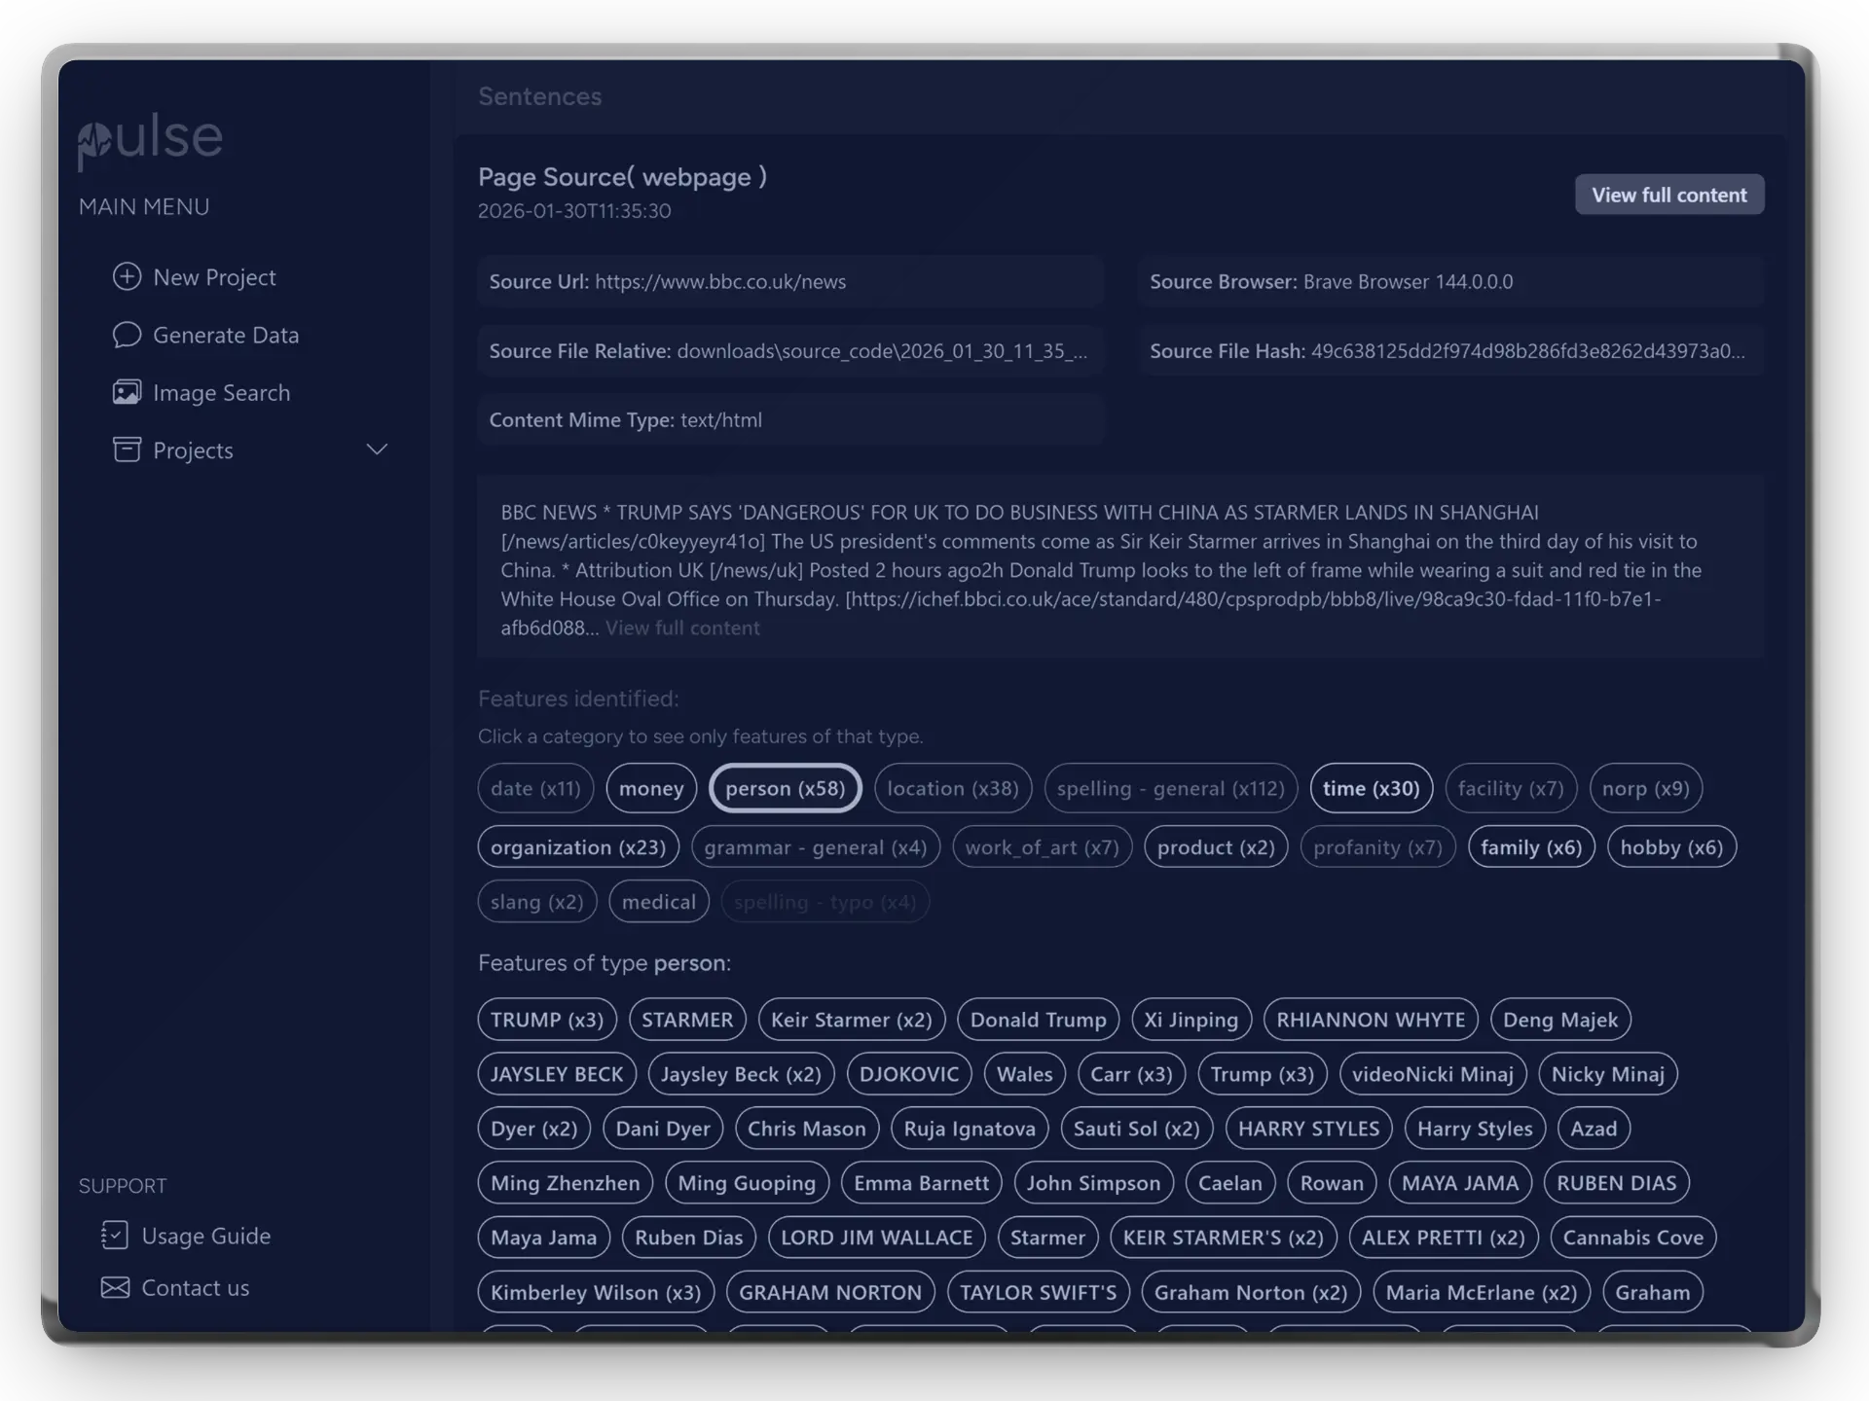Click the LORD JIM WALLACE tag
Image resolution: width=1869 pixels, height=1401 pixels.
tap(876, 1238)
